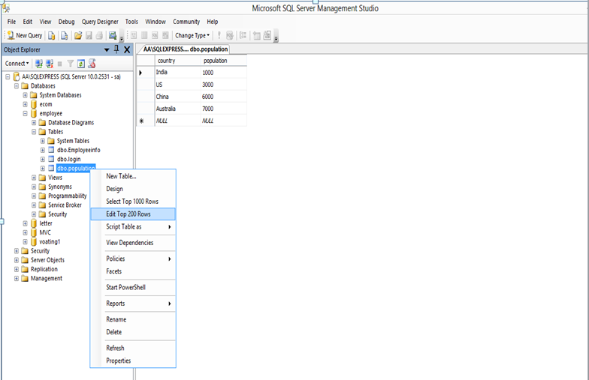Choose View Dependencies from the context menu
The height and width of the screenshot is (380, 589).
tap(133, 243)
